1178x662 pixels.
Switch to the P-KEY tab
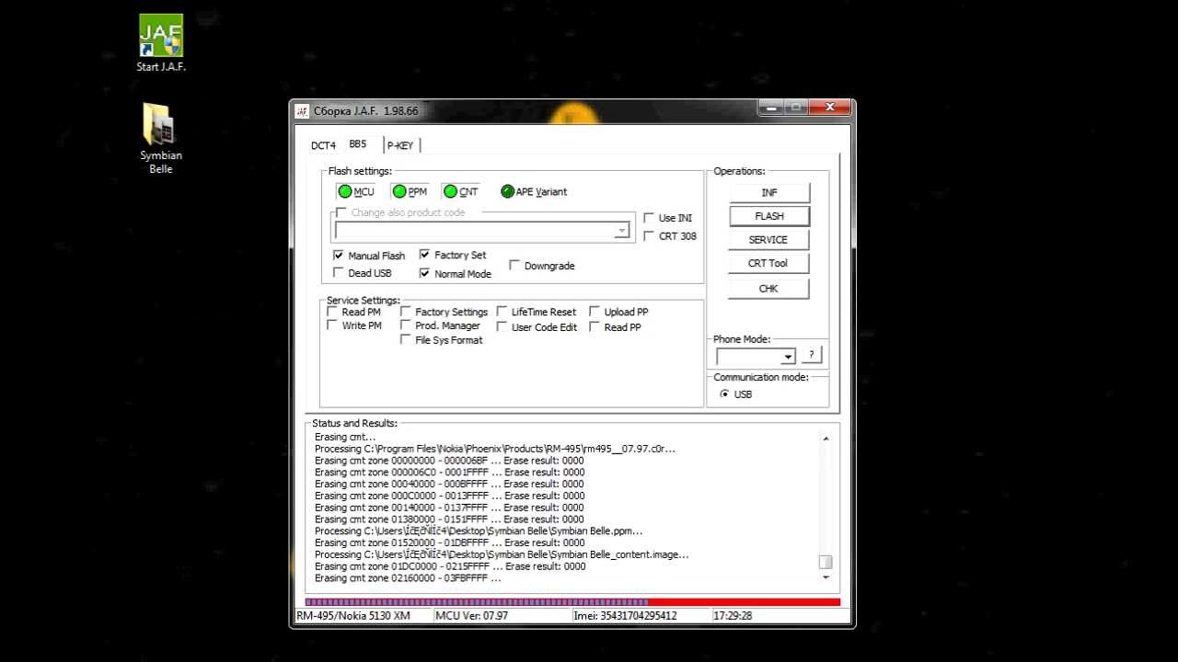pos(400,145)
